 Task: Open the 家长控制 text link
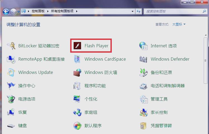(x=159, y=112)
